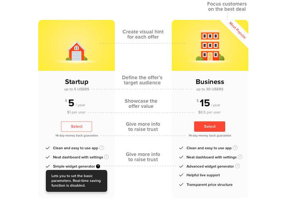Click help icon beside Startup 'Neat dashboard with settings'
This screenshot has height=199, width=287.
tap(106, 157)
